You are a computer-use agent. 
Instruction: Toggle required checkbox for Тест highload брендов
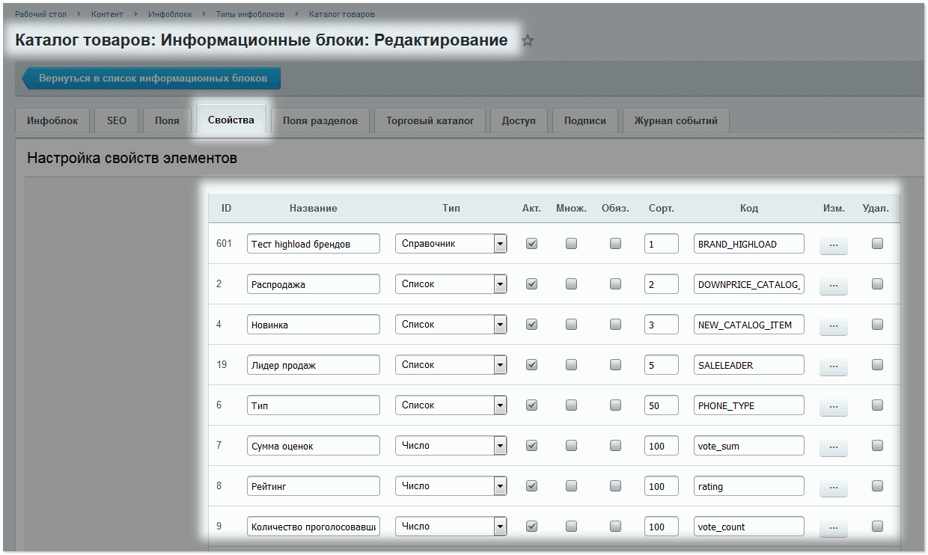click(615, 243)
